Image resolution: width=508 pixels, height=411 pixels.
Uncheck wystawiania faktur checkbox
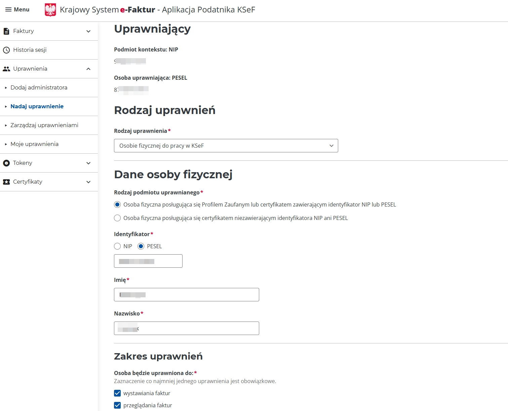coord(117,393)
